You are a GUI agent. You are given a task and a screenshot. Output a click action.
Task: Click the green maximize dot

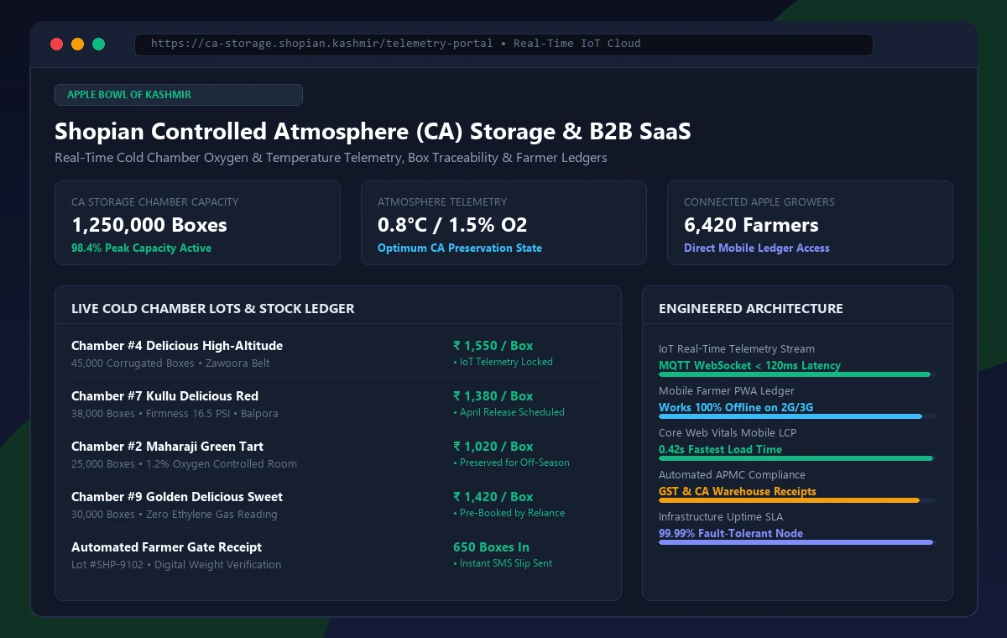click(x=99, y=44)
